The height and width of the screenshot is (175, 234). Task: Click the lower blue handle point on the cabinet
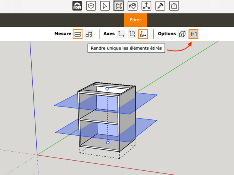pos(107,143)
